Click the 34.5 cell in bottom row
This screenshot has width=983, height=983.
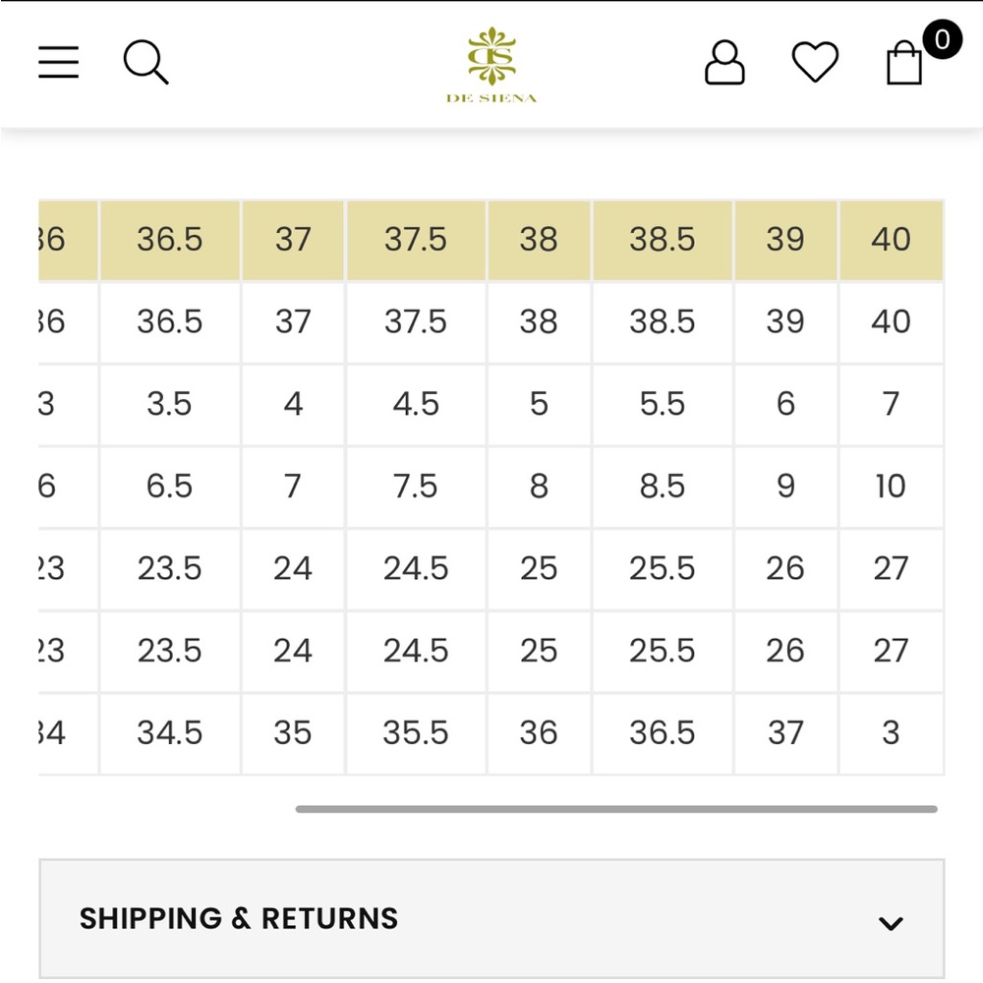[x=170, y=733]
